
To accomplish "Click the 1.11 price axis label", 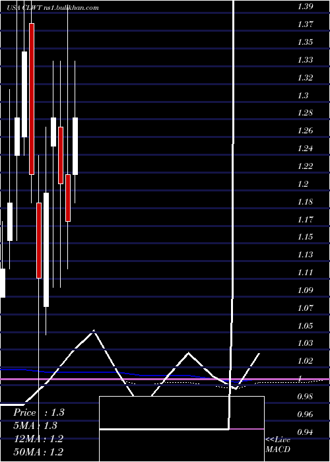I will pyautogui.click(x=305, y=273).
